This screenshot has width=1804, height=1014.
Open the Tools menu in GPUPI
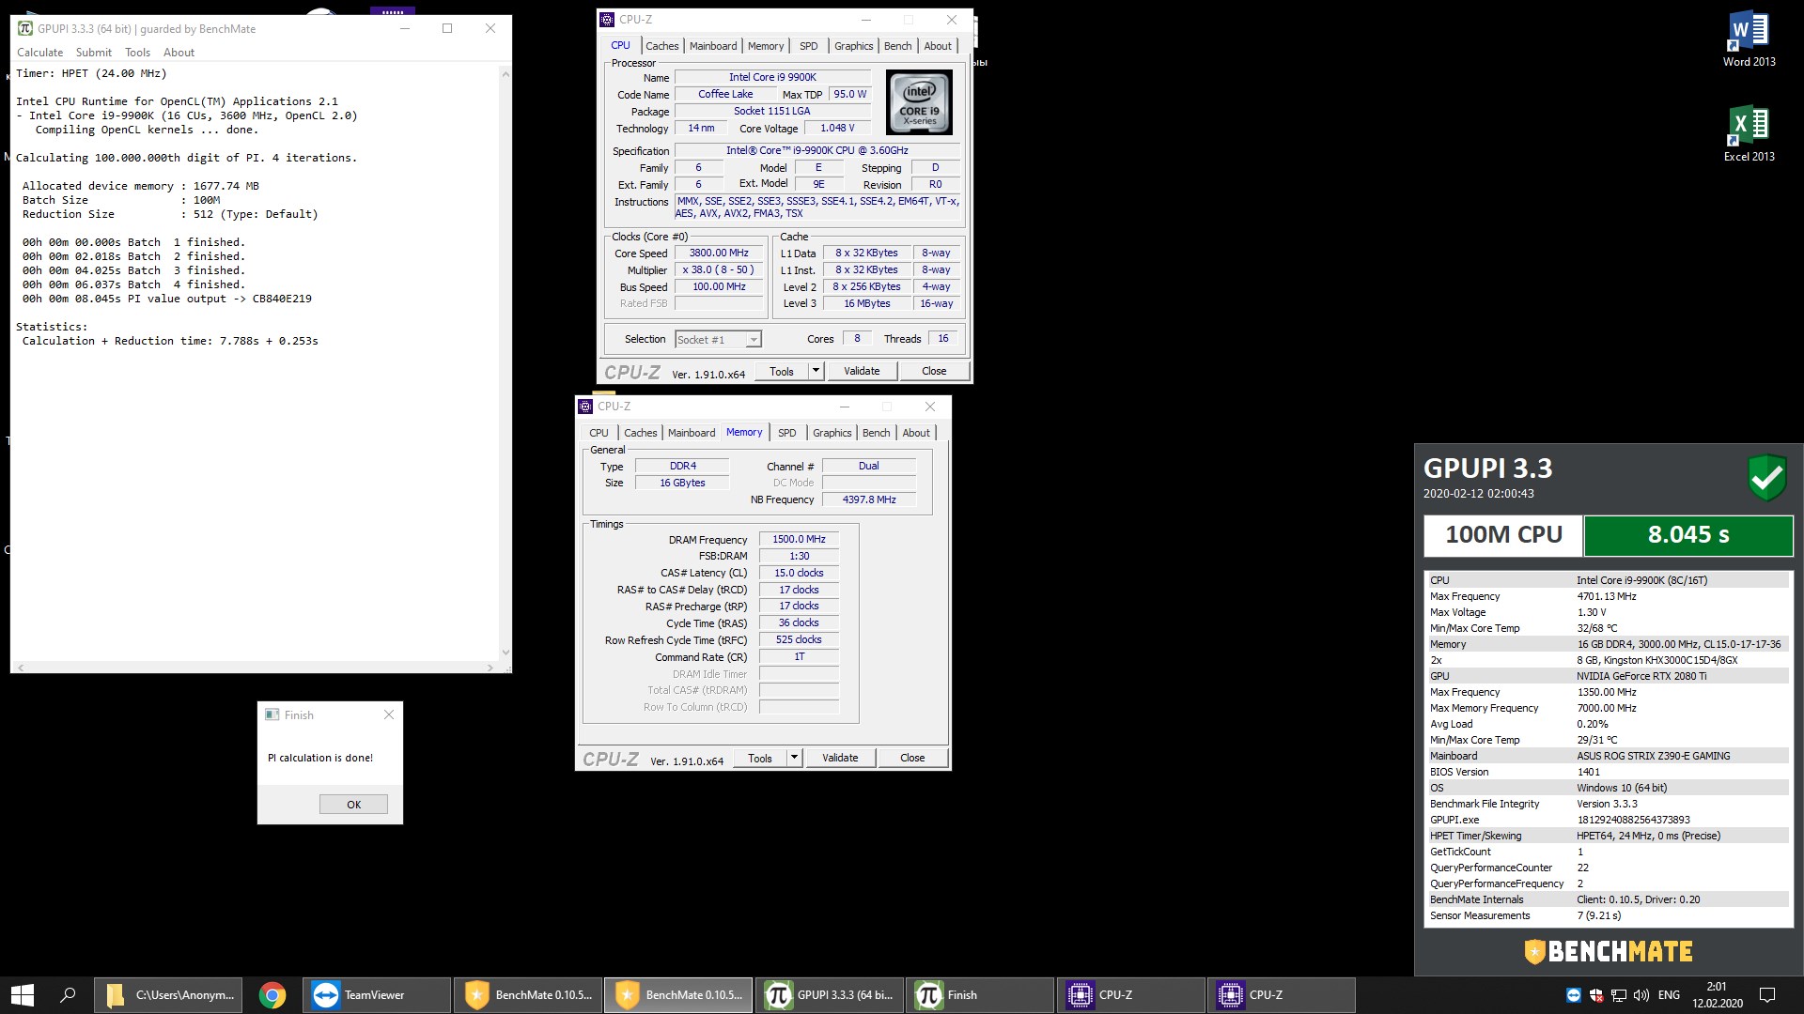[138, 53]
